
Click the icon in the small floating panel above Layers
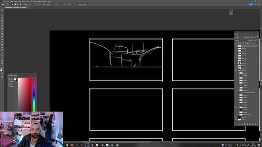pos(231,13)
